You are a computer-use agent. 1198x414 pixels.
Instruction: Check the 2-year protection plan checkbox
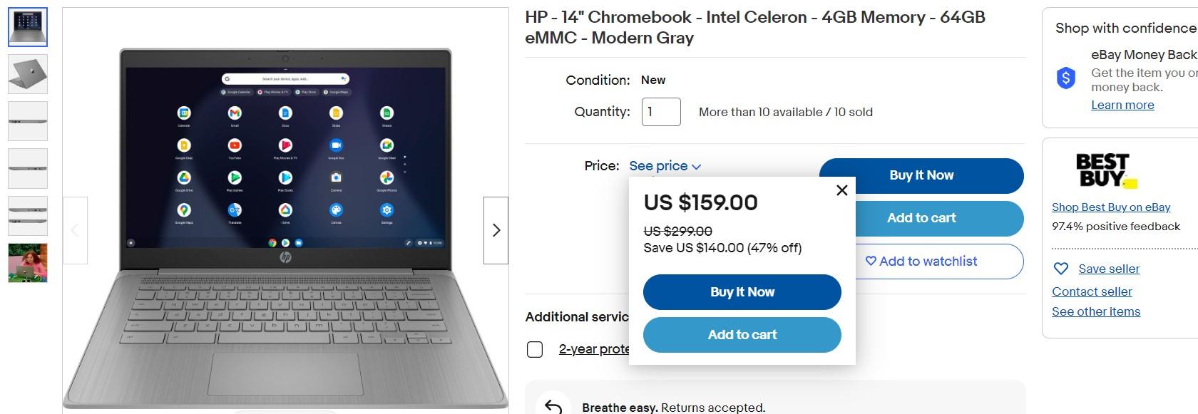535,349
